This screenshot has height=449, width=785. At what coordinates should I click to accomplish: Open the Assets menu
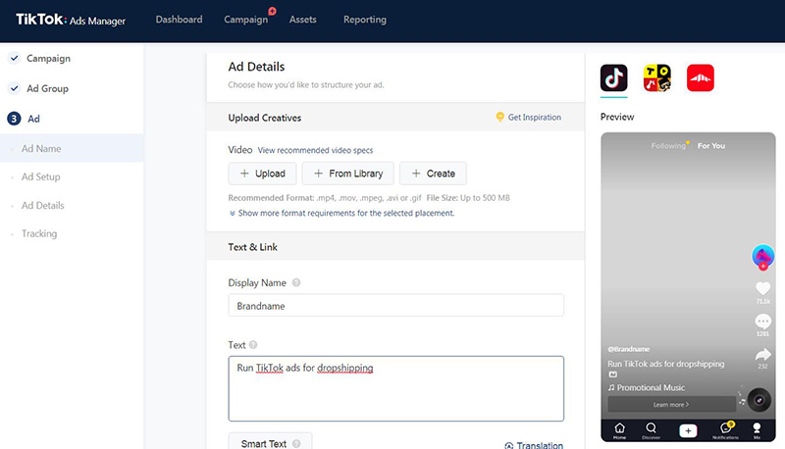[x=303, y=20]
